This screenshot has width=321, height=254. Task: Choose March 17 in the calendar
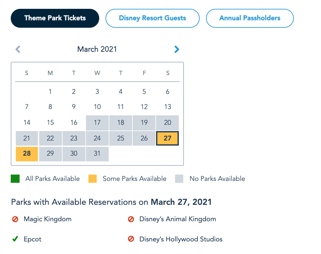(97, 123)
